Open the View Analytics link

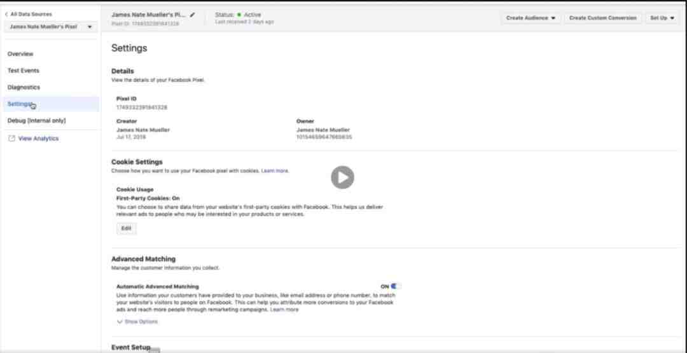[x=39, y=139]
